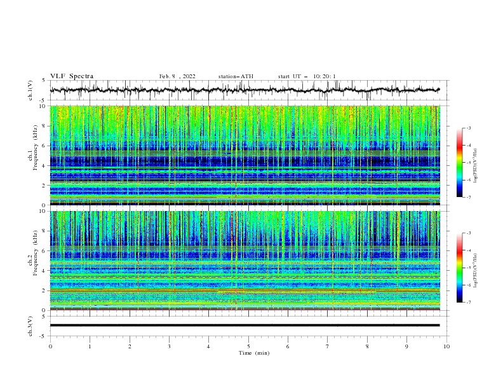Click the "-3" tick on upper color bar

click(x=468, y=128)
